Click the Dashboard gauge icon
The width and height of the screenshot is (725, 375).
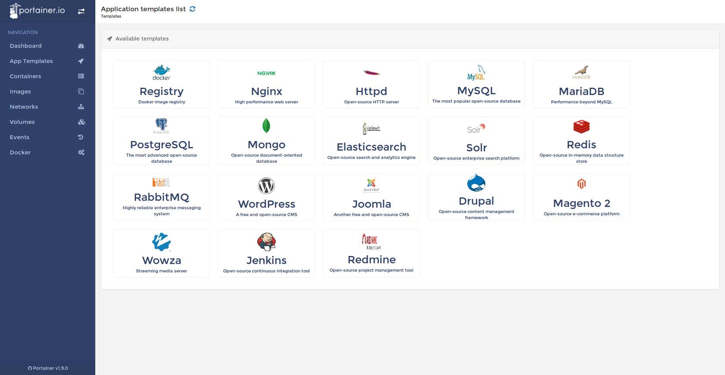pyautogui.click(x=81, y=46)
